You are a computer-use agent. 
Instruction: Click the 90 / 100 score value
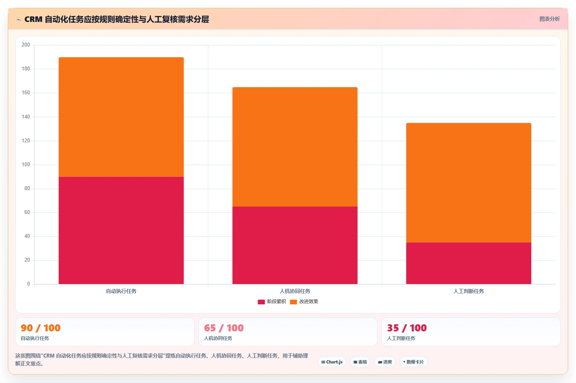click(x=41, y=328)
